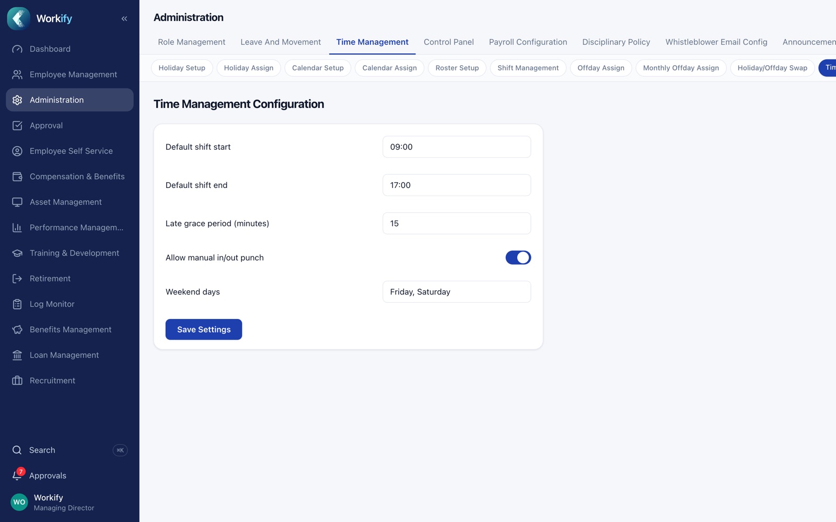Select the Calendar Assign pill
The image size is (836, 522).
coord(389,68)
